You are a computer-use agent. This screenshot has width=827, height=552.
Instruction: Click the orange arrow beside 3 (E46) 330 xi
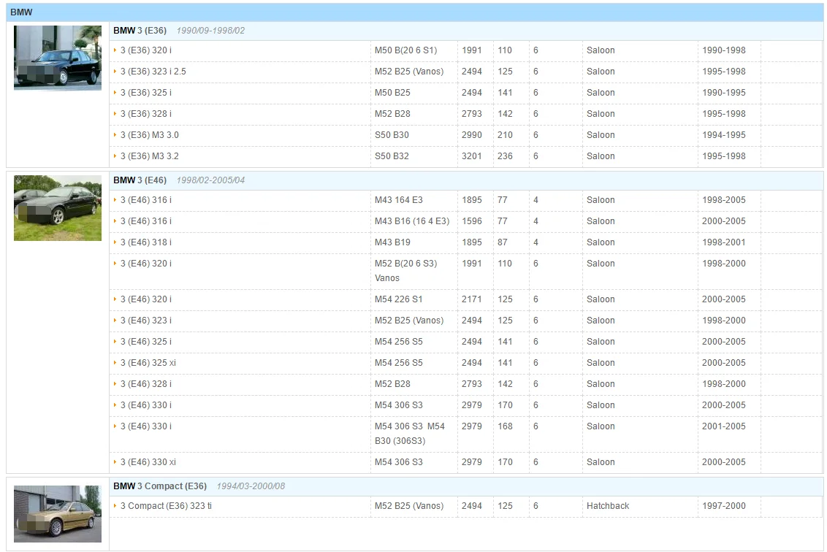coord(115,461)
